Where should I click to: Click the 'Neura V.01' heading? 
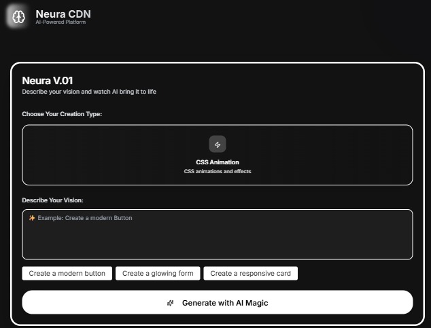(48, 81)
